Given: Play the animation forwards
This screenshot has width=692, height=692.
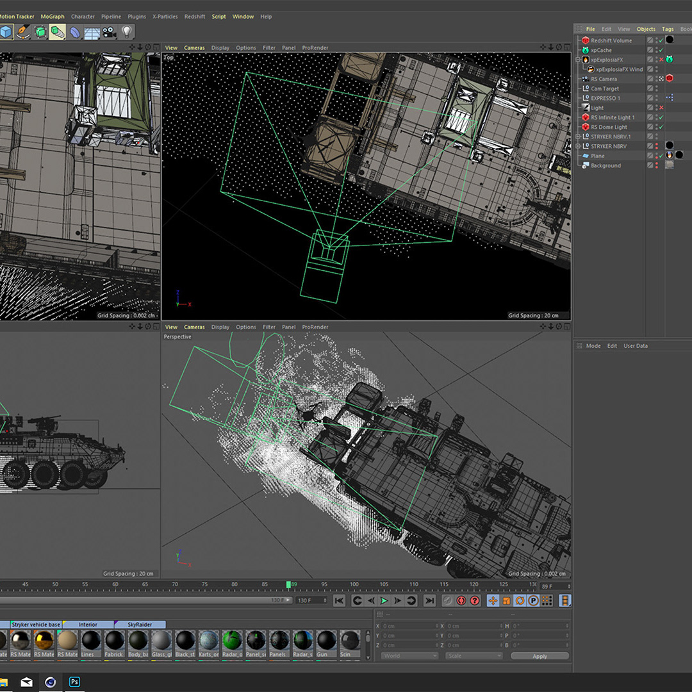Looking at the screenshot, I should pos(384,600).
